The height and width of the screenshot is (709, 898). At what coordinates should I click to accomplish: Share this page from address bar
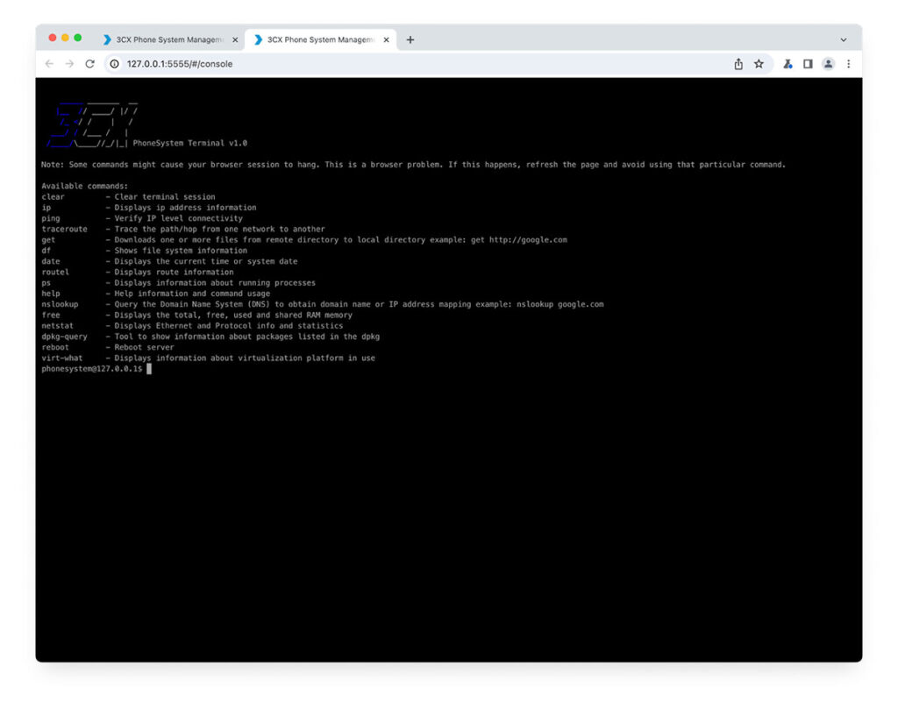coord(738,64)
